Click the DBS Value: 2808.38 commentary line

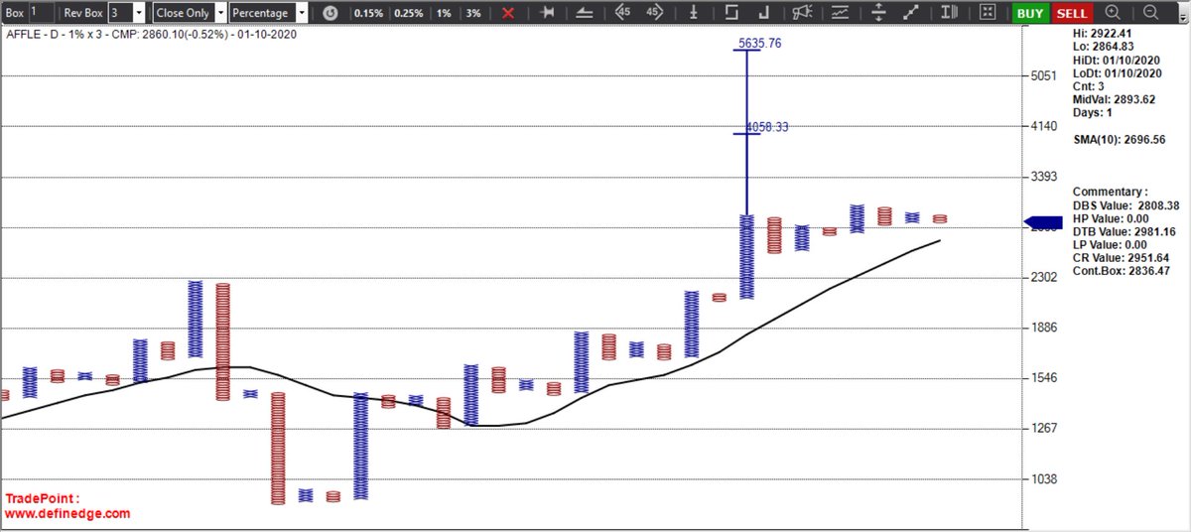tap(1125, 205)
